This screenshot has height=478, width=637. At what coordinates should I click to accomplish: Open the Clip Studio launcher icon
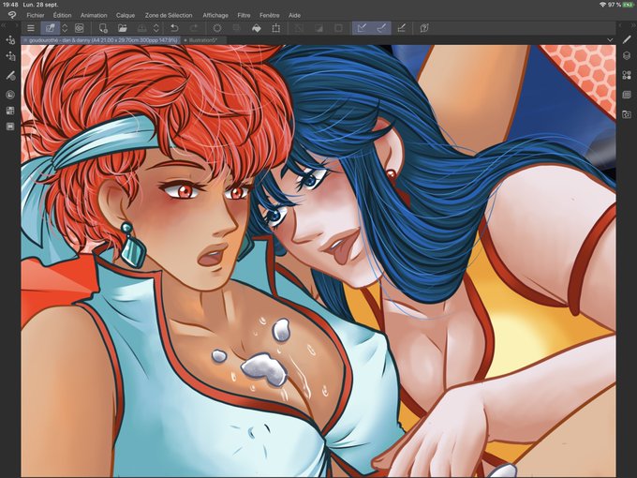coord(80,28)
